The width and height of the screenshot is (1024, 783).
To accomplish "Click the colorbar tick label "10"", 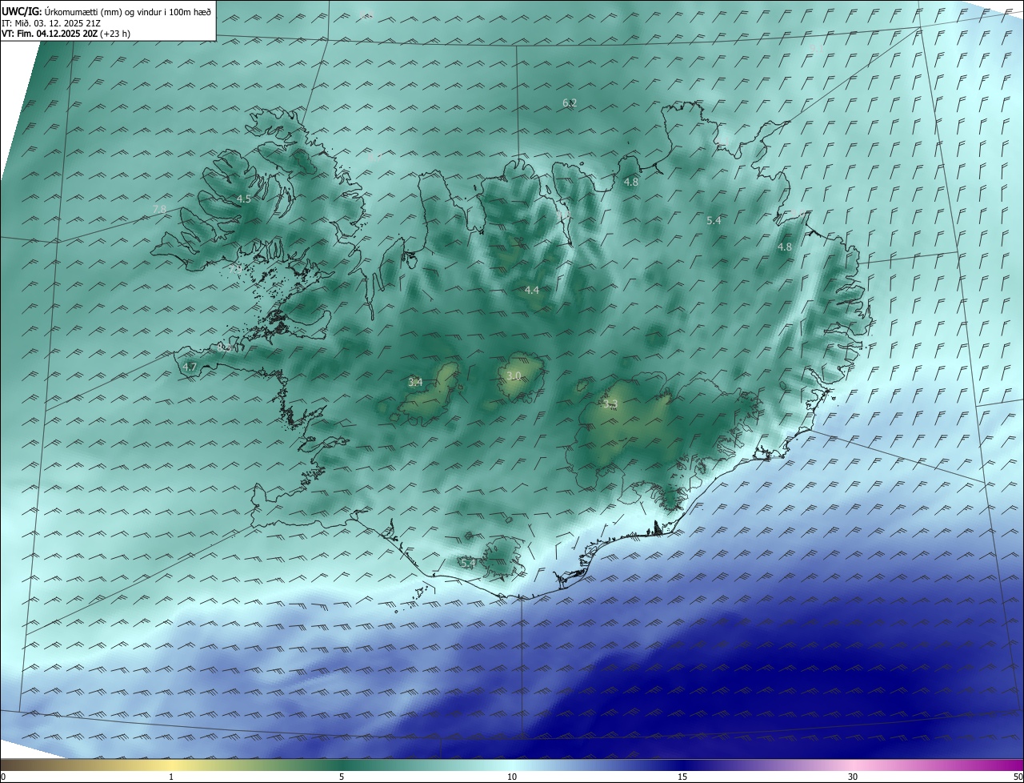I will (512, 777).
